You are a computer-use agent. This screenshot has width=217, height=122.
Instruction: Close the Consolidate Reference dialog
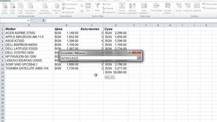click(x=137, y=52)
